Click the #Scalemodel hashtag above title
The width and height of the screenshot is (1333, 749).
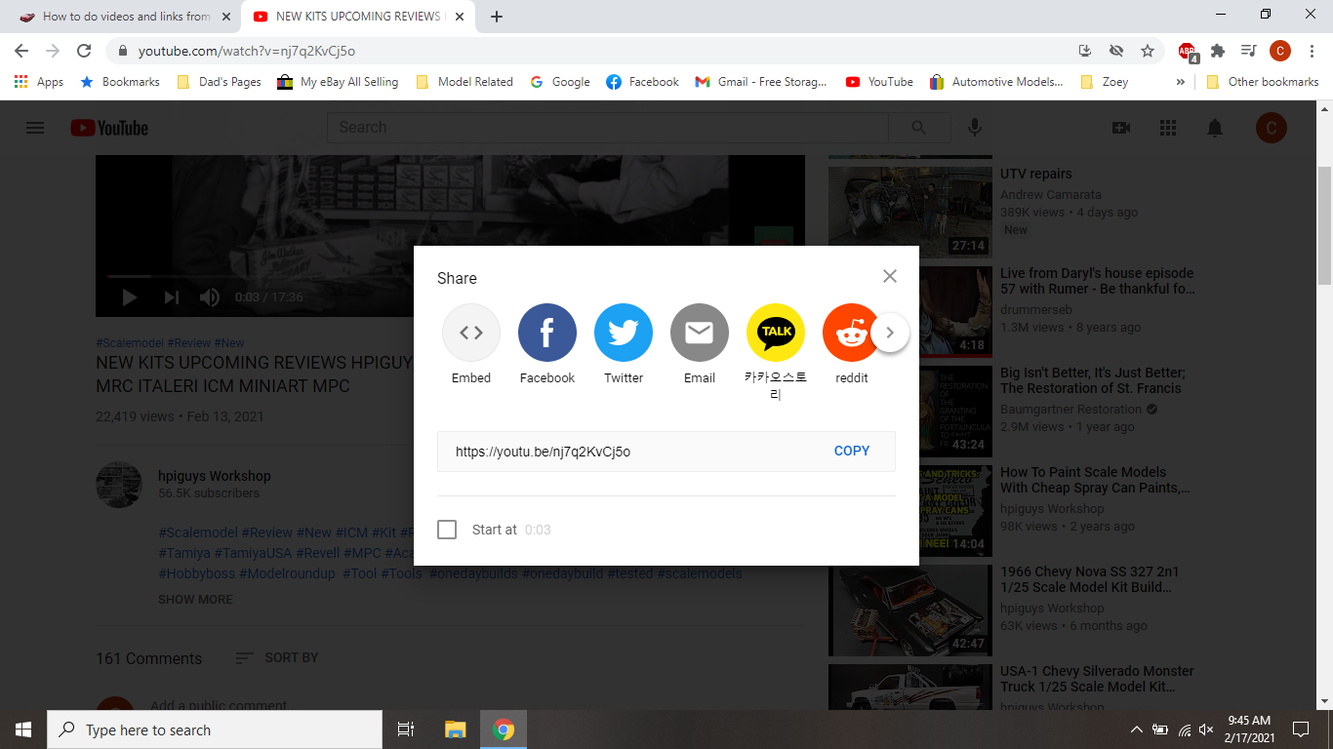pos(129,343)
